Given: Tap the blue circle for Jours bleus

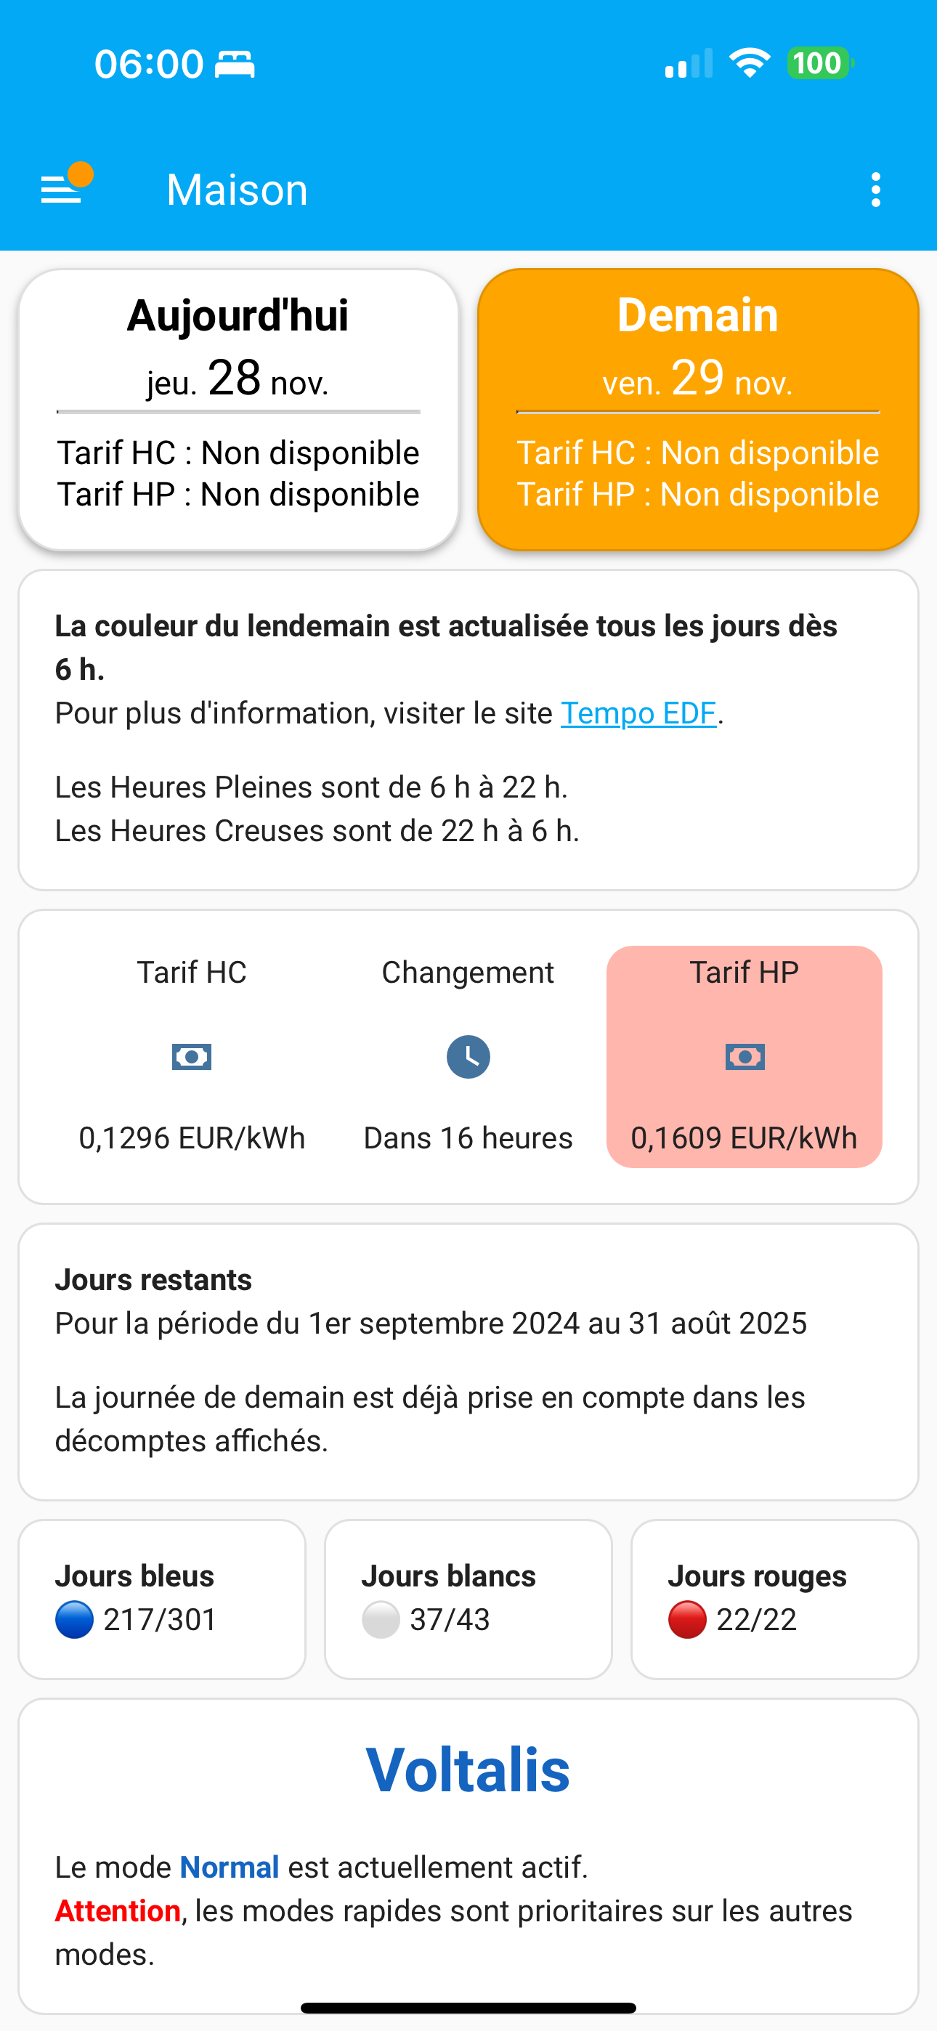Looking at the screenshot, I should click(x=75, y=1619).
